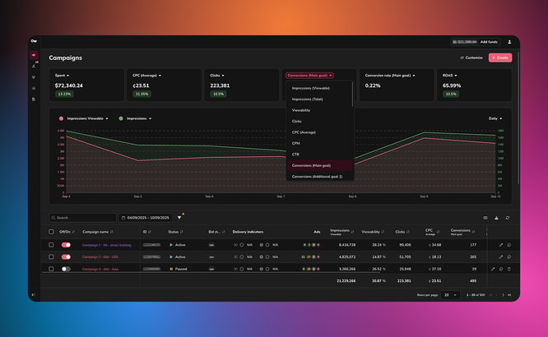This screenshot has width=548, height=337.
Task: Open Conversion rate (Main goal) dropdown
Action: click(x=390, y=76)
